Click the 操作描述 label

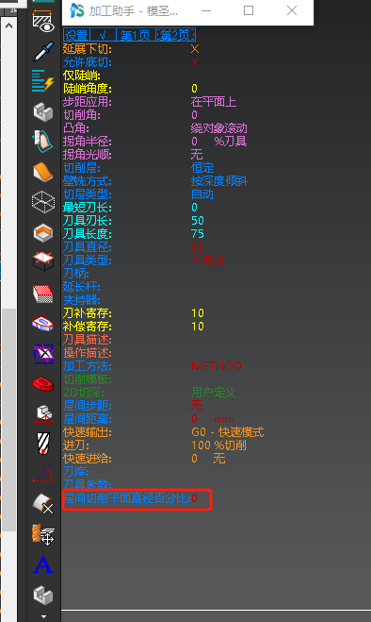point(88,353)
